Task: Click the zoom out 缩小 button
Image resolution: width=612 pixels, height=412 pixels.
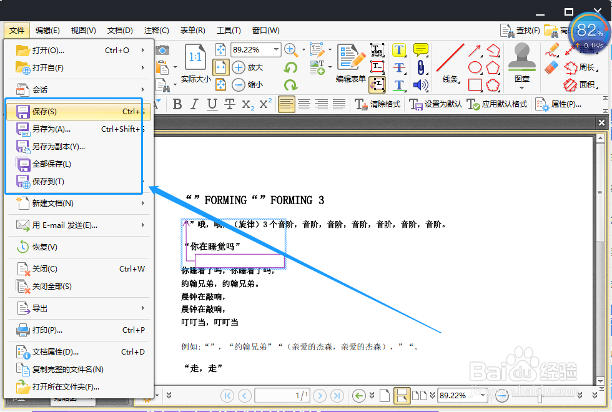Action: tap(248, 85)
